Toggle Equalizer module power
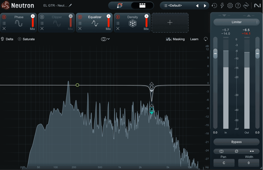This screenshot has height=170, width=263. coord(80,17)
